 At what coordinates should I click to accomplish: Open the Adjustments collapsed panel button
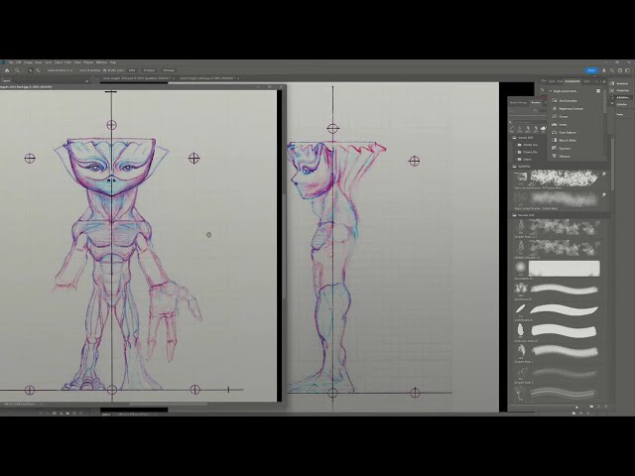[622, 97]
